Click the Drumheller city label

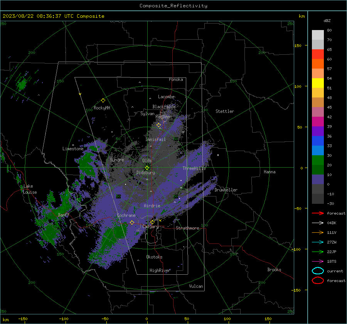(x=226, y=190)
